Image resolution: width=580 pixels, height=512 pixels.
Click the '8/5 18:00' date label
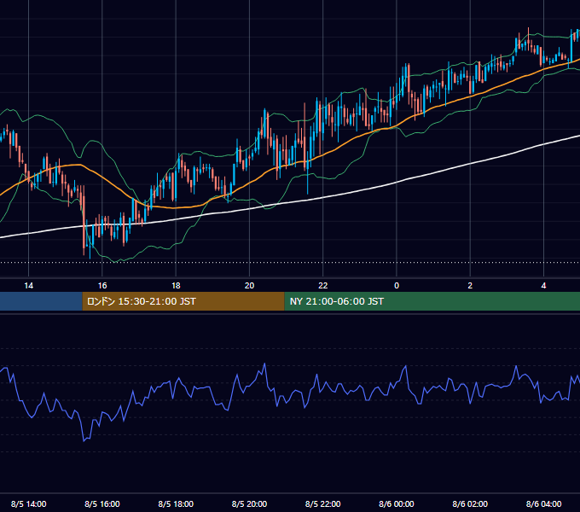coord(176,503)
